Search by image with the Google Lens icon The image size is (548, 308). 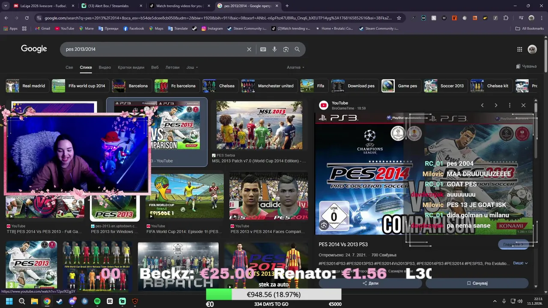click(x=286, y=49)
